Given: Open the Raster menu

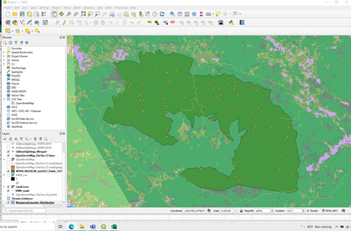Looking at the screenshot, I should click(x=77, y=7).
